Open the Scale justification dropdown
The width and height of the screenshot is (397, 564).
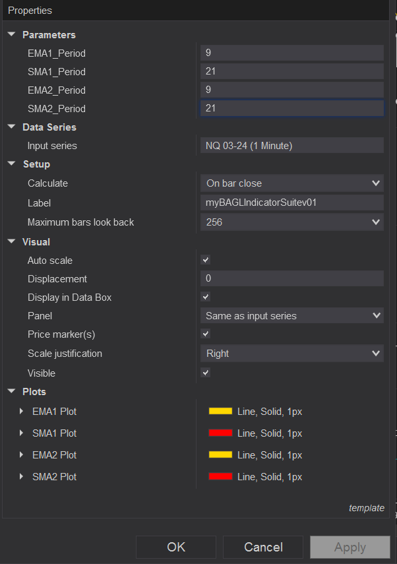291,354
